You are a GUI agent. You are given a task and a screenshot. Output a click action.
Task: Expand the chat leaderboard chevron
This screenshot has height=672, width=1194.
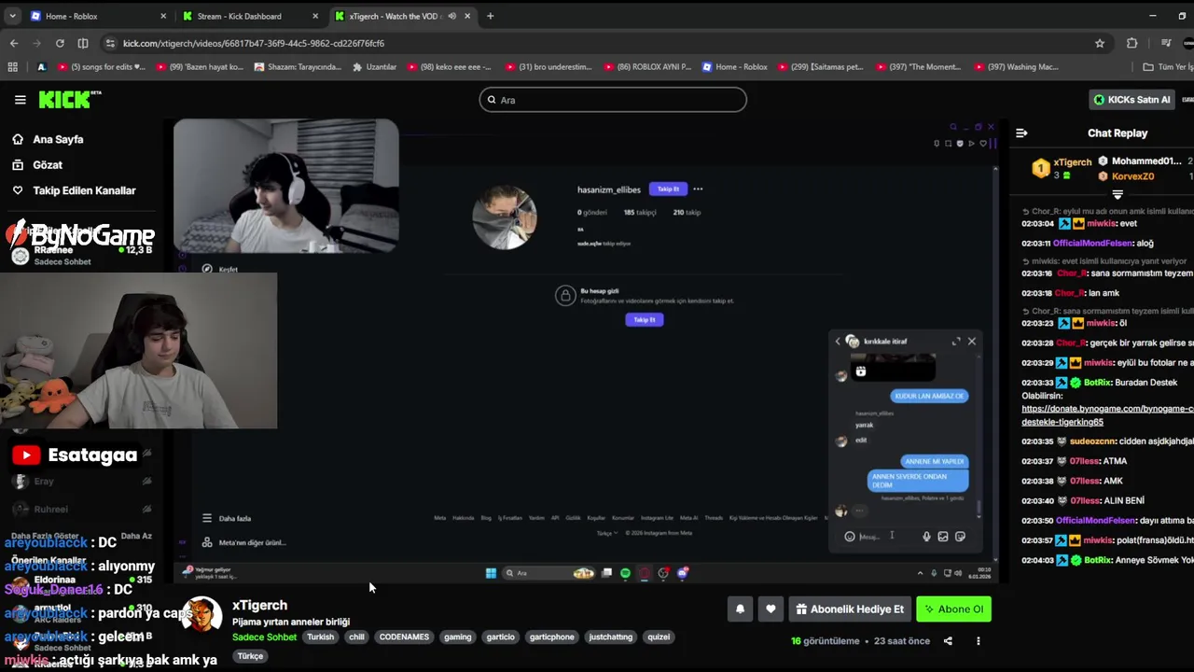(1118, 194)
